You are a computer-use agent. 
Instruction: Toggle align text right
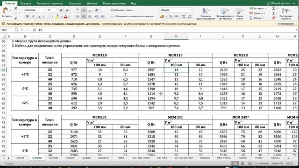click(x=90, y=16)
